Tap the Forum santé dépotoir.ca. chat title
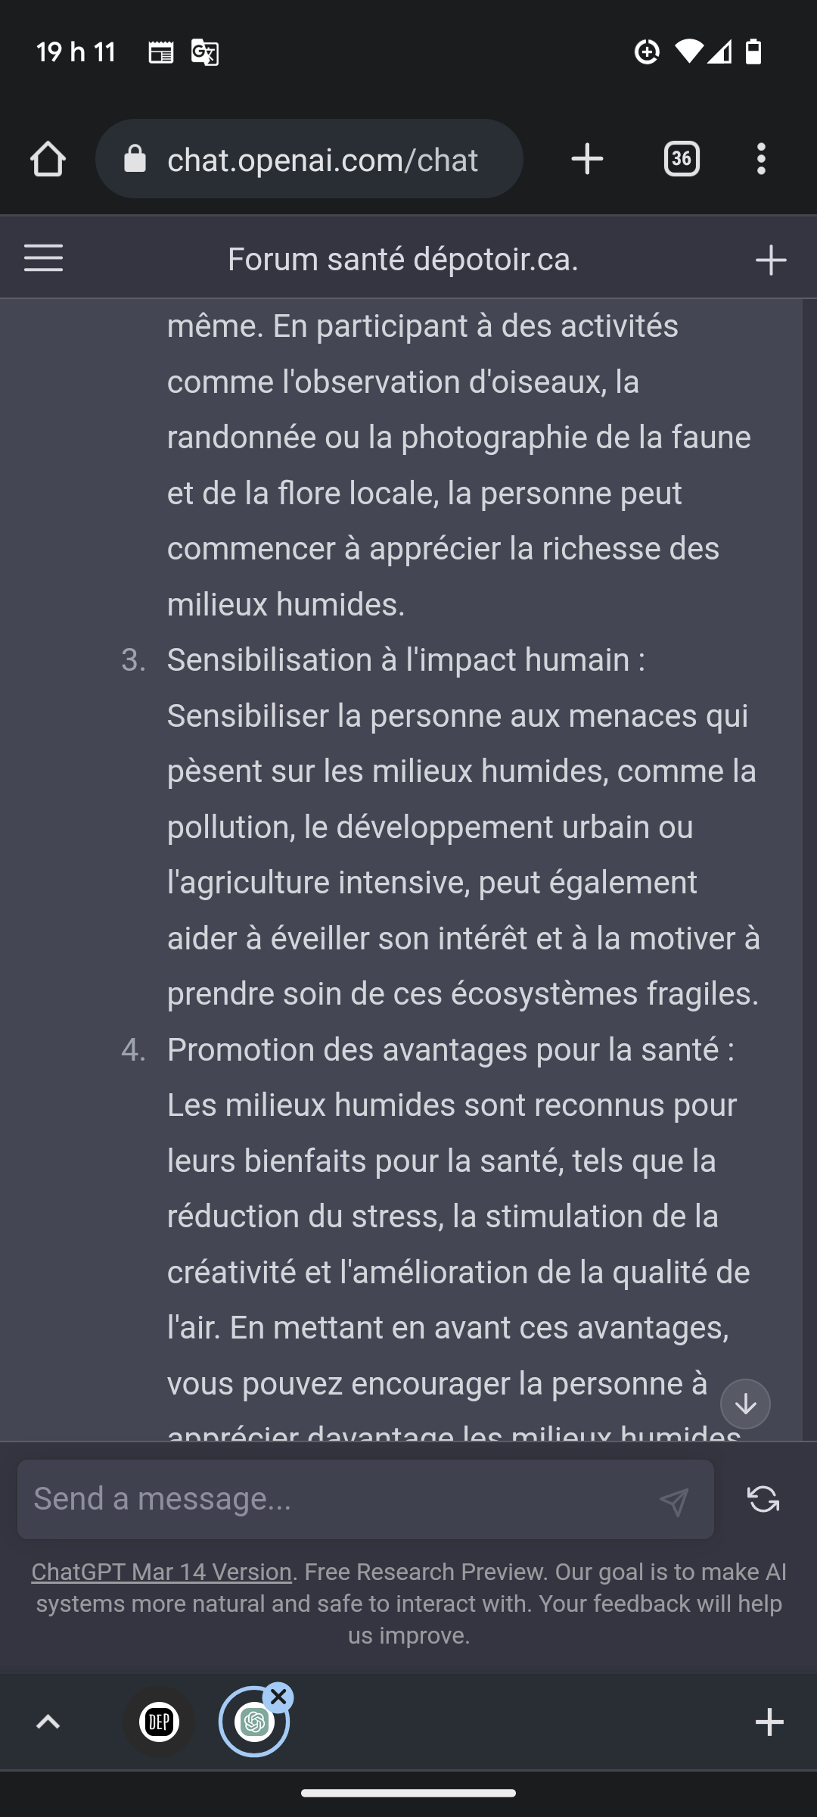This screenshot has width=817, height=1817. coord(402,259)
